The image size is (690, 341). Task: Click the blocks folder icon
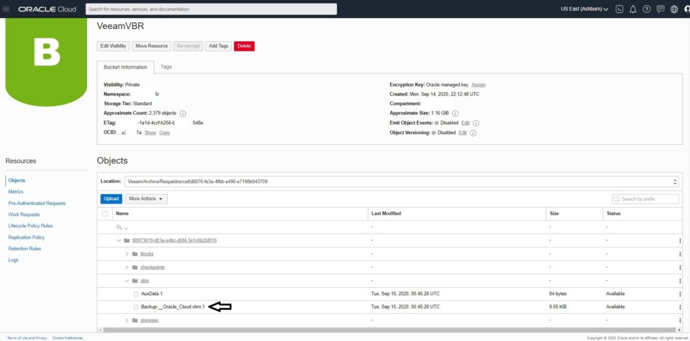pyautogui.click(x=135, y=254)
